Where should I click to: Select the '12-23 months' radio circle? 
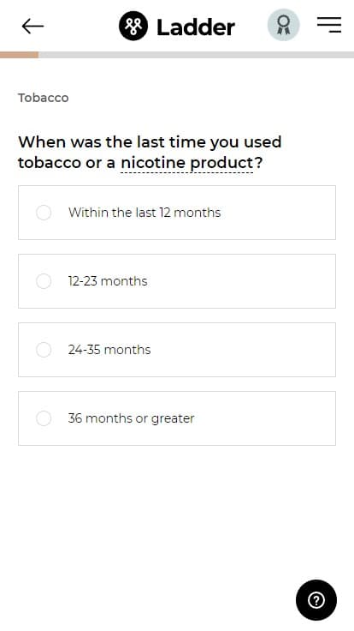tap(44, 281)
